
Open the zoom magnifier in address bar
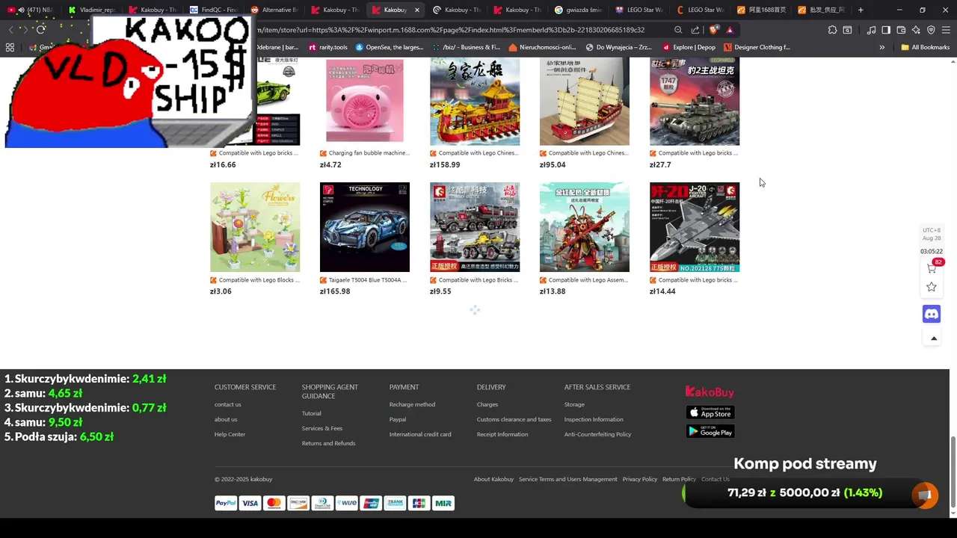[x=678, y=30]
